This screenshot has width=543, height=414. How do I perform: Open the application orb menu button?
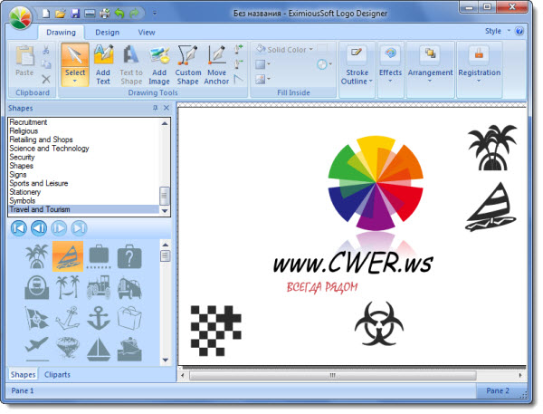20,17
